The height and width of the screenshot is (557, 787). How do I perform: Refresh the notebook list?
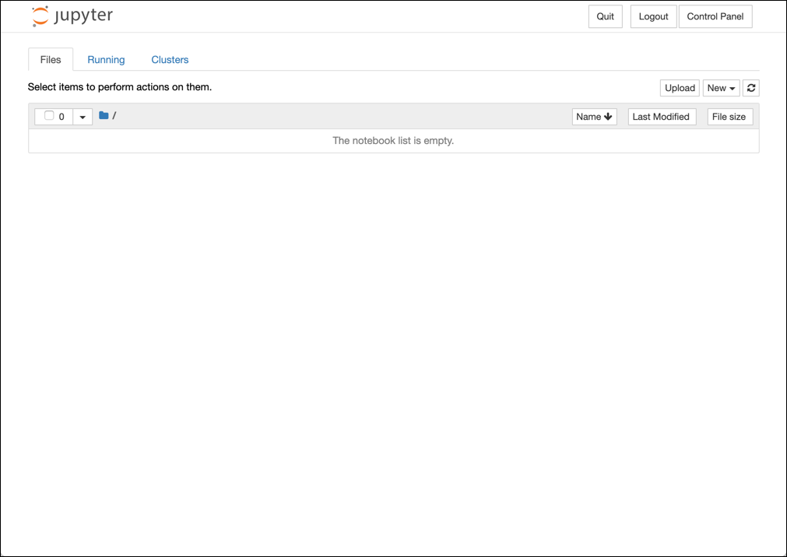click(x=751, y=88)
